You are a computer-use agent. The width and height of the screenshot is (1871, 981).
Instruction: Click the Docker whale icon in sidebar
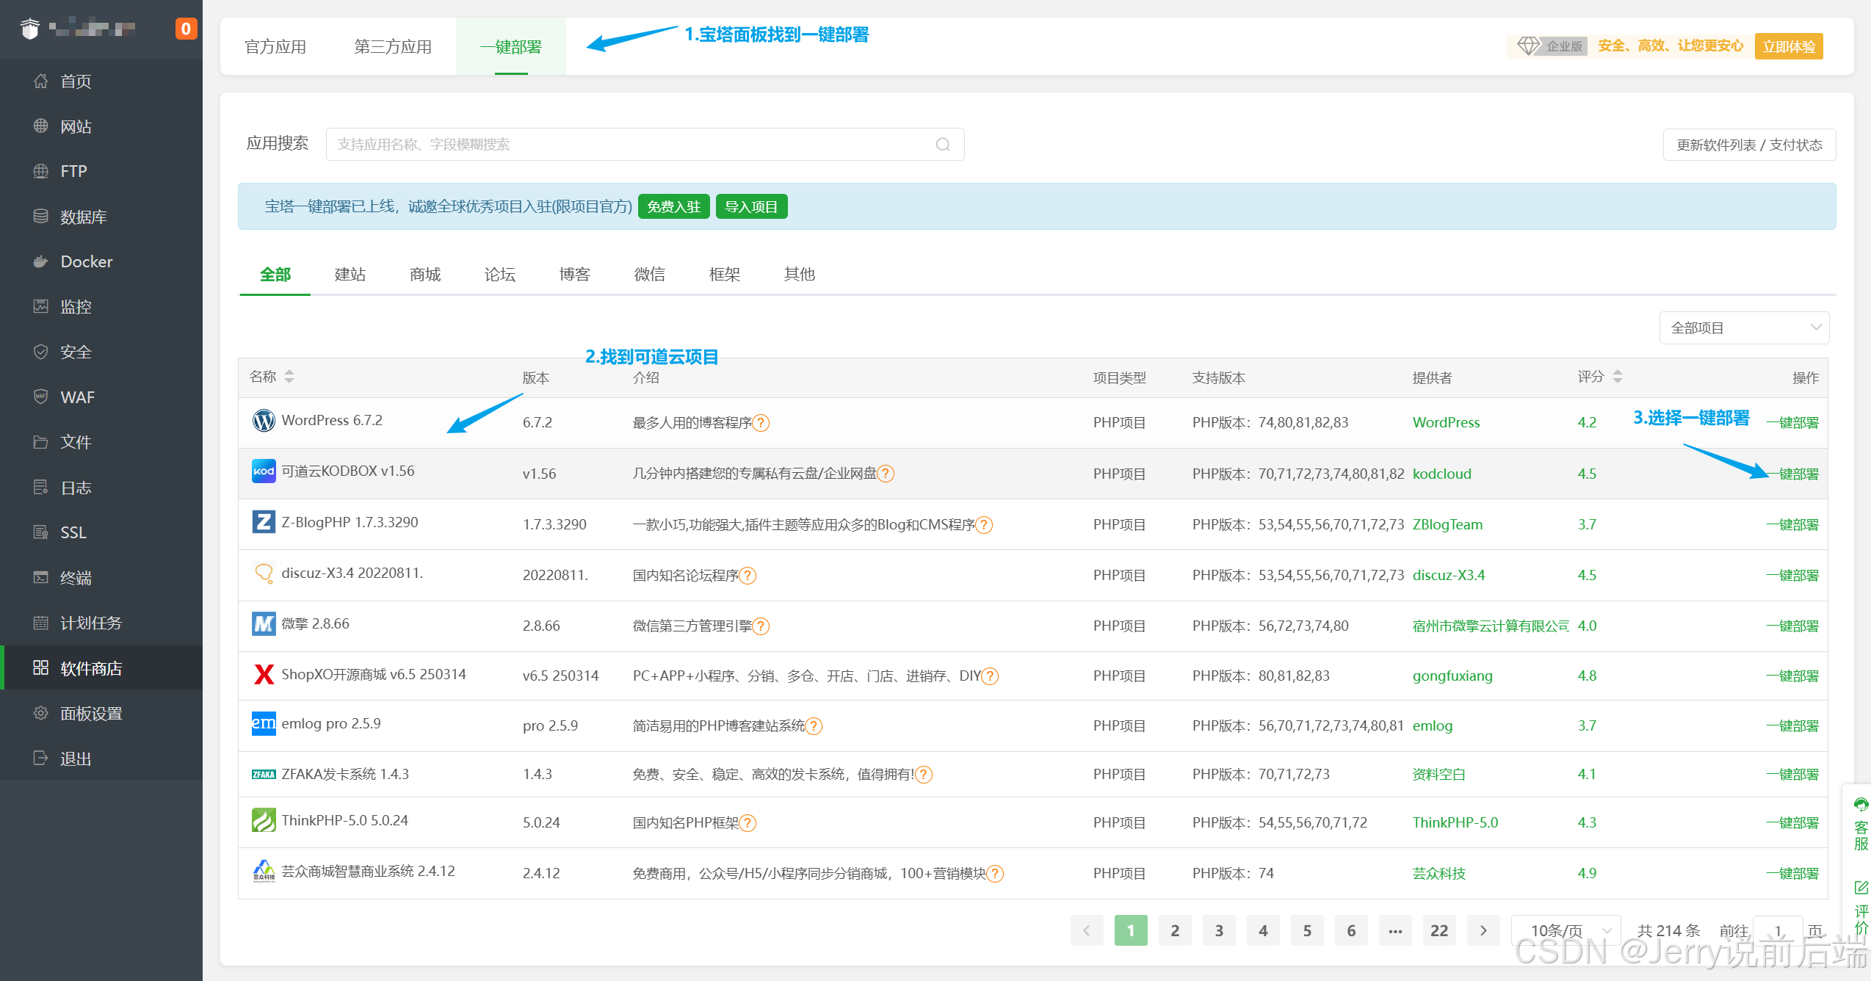pyautogui.click(x=41, y=261)
